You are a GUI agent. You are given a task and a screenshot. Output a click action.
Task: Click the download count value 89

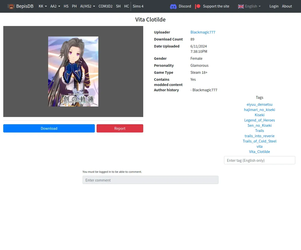pos(192,39)
